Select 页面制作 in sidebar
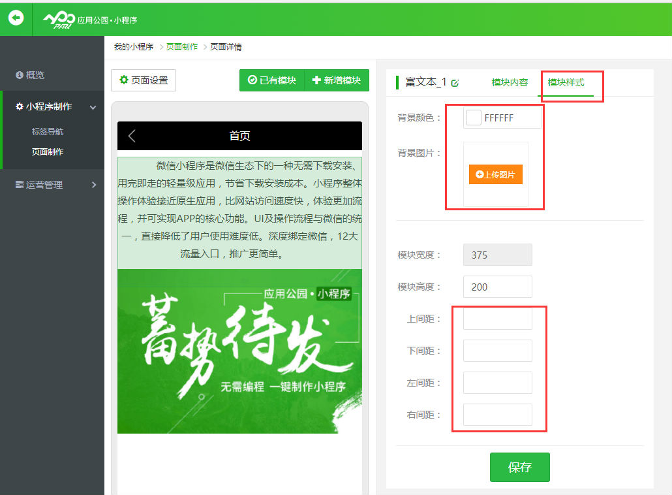This screenshot has height=495, width=672. tap(48, 152)
